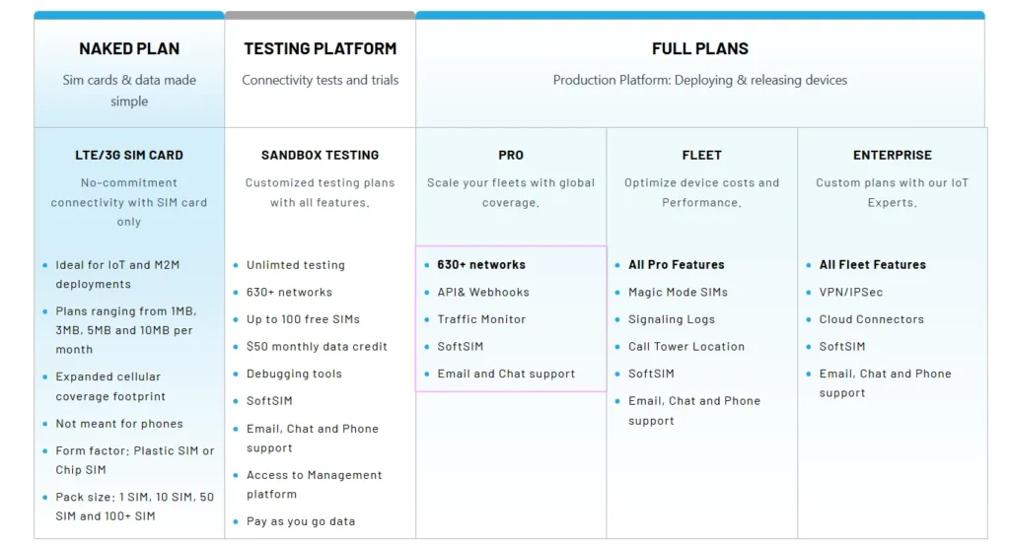
Task: Choose the Enterprise plan title
Action: 892,155
